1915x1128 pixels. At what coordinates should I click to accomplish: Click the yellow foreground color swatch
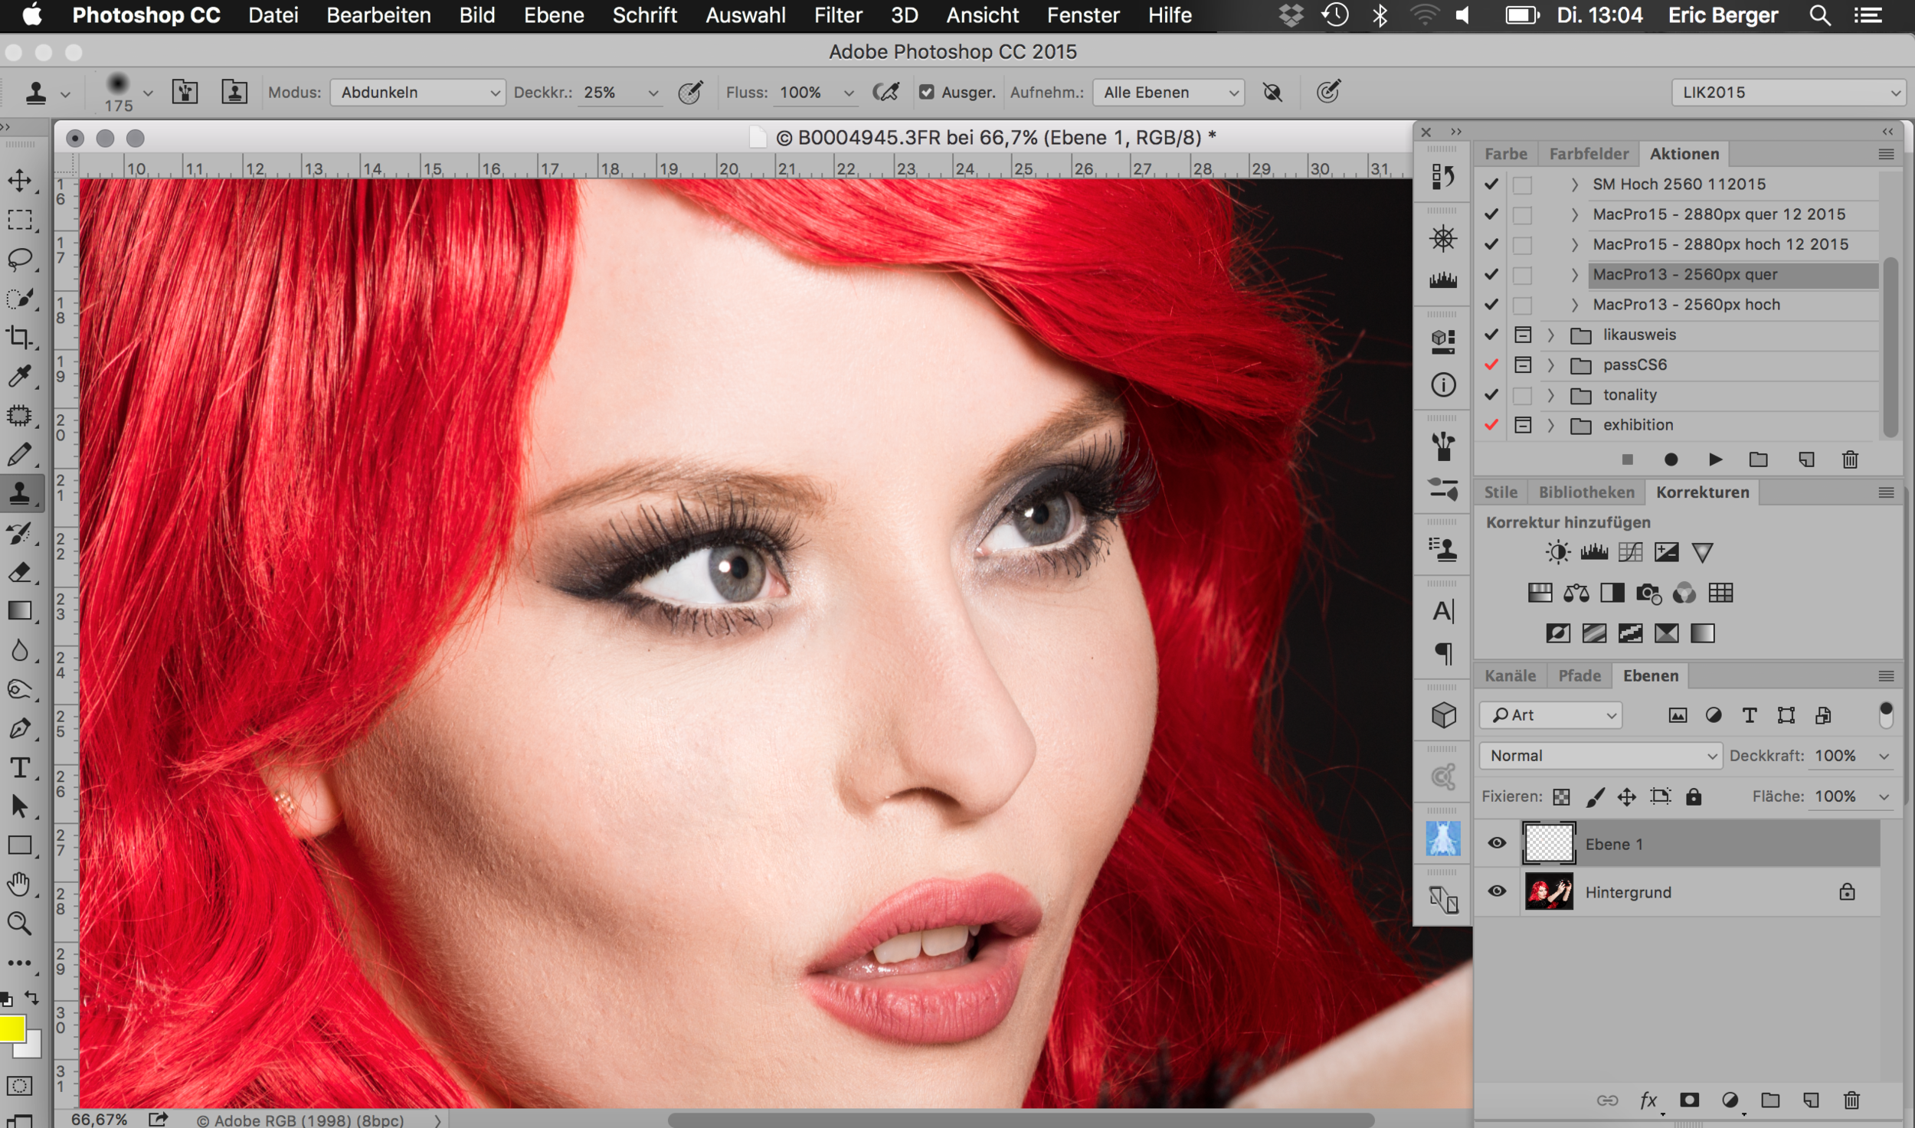(x=11, y=1028)
